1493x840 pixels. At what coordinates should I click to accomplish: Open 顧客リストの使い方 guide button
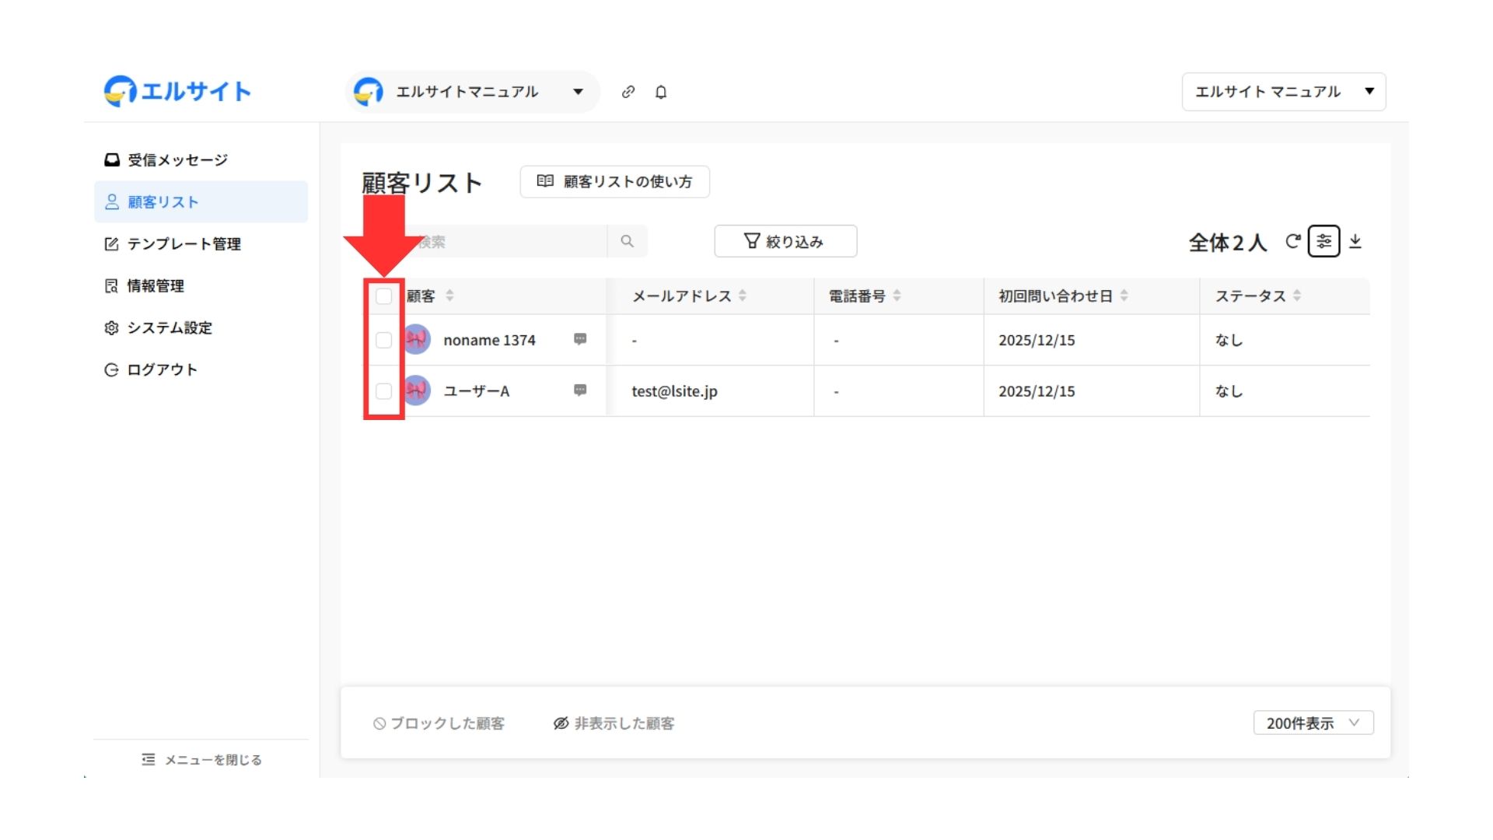614,181
